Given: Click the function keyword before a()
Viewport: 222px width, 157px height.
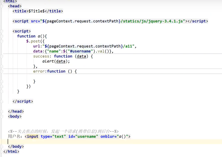Looking at the screenshot, I should point(26,36).
